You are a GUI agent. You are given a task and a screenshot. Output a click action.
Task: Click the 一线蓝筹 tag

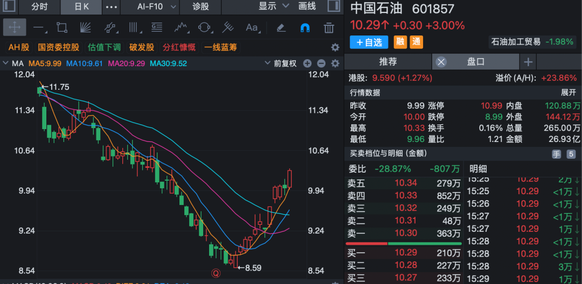(x=221, y=47)
